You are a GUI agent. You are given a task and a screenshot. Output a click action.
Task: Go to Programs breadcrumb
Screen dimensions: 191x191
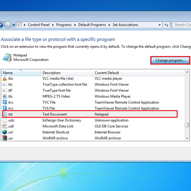tap(64, 25)
